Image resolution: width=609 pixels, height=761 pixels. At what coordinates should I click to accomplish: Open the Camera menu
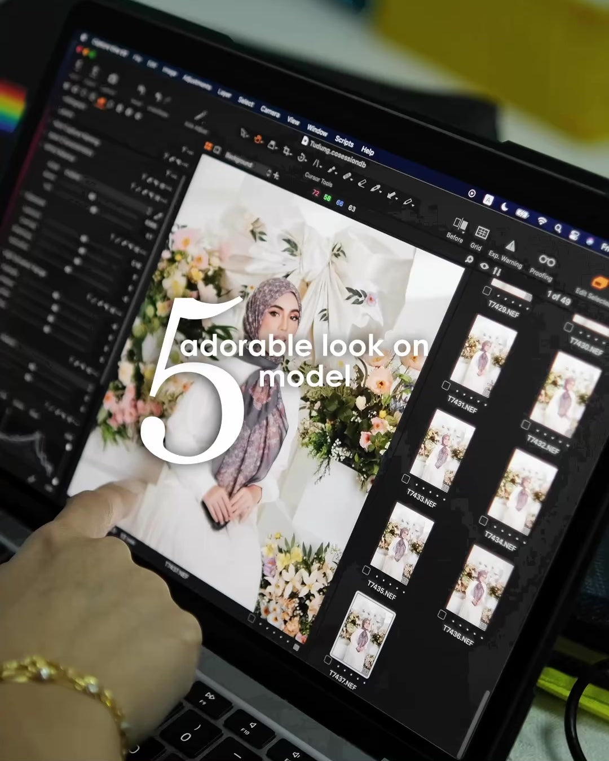(x=270, y=110)
